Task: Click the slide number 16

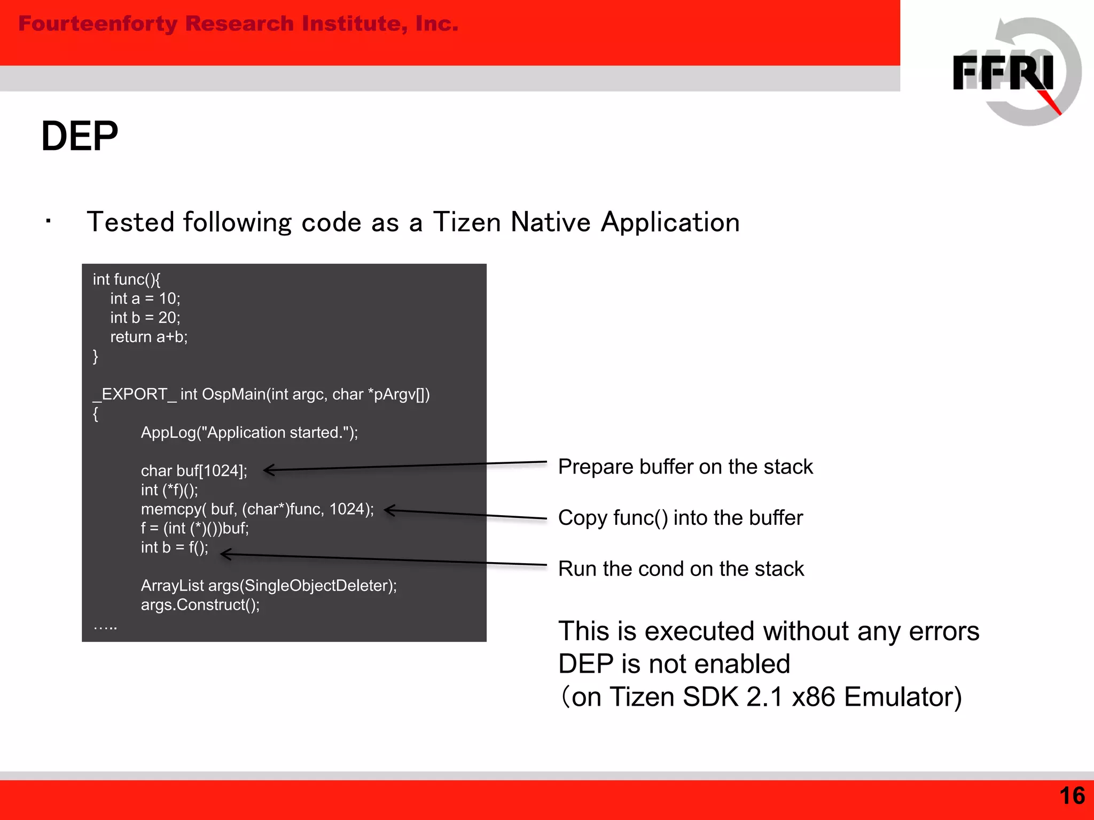Action: click(x=1072, y=796)
